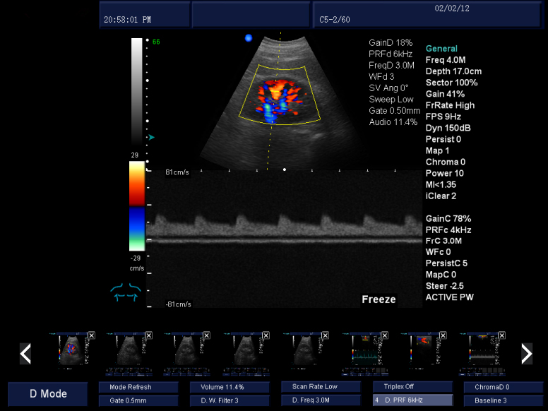
Task: Adjust the Baseline 3 setting
Action: (504, 400)
